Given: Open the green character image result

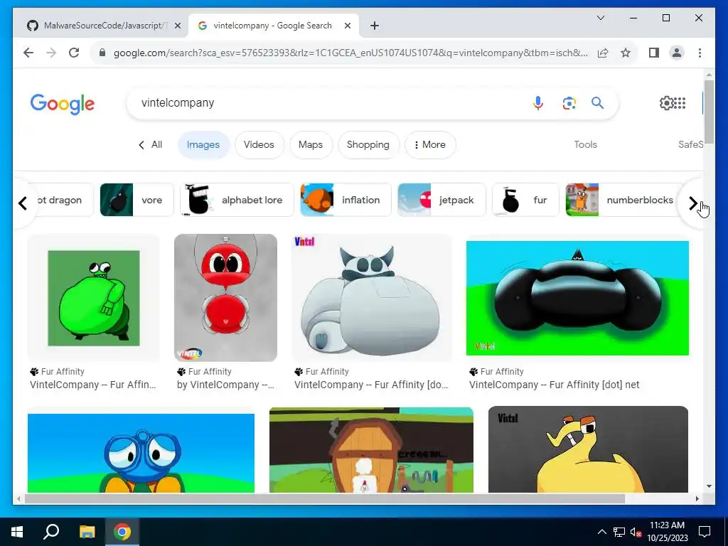Looking at the screenshot, I should [x=94, y=298].
